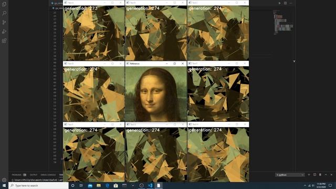This screenshot has width=336, height=189.
Task: Split the terminal panel
Action: tap(314, 175)
